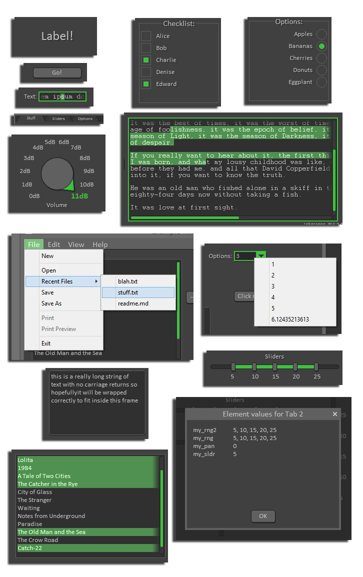Select the Donuts radio option
This screenshot has width=363, height=577.
coord(321,70)
